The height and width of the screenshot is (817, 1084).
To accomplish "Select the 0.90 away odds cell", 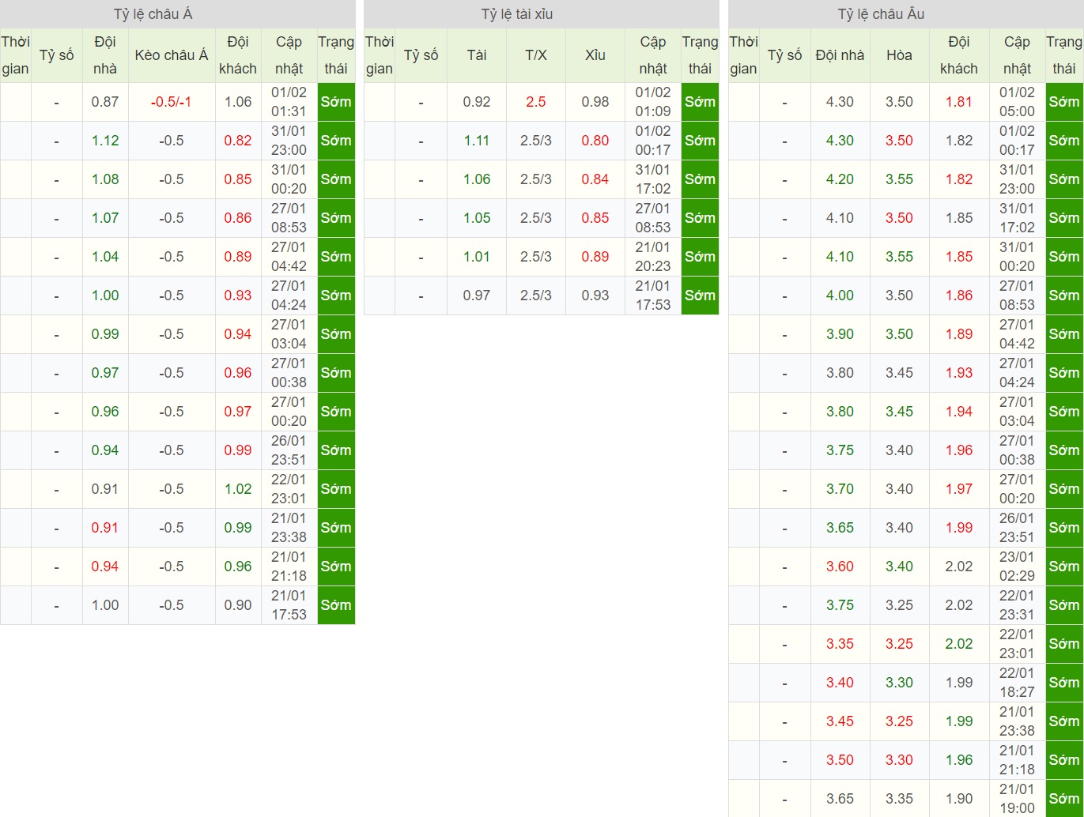I will tap(238, 605).
